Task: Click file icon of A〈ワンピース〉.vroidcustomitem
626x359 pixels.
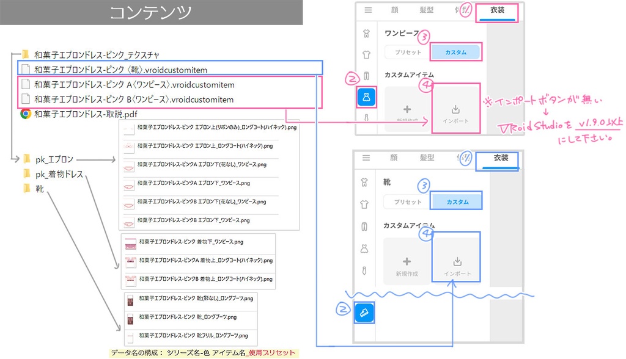Action: tap(26, 84)
